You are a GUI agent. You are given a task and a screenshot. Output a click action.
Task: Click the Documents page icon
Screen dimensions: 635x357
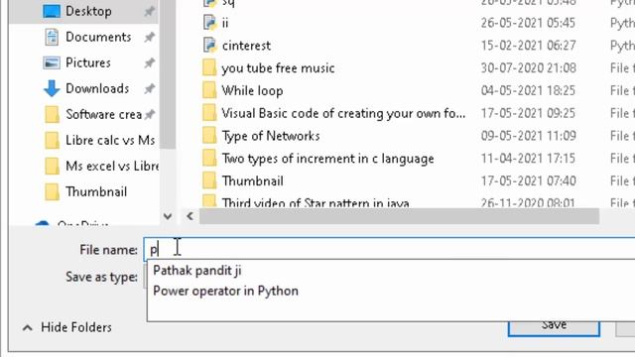pyautogui.click(x=52, y=38)
